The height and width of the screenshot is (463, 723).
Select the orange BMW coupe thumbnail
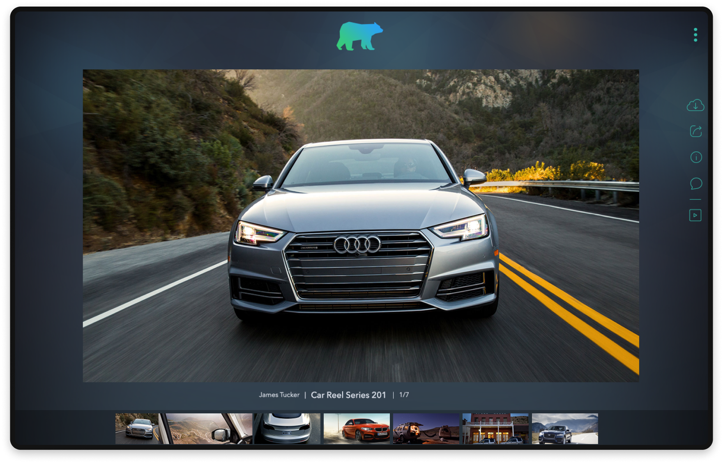(x=357, y=429)
